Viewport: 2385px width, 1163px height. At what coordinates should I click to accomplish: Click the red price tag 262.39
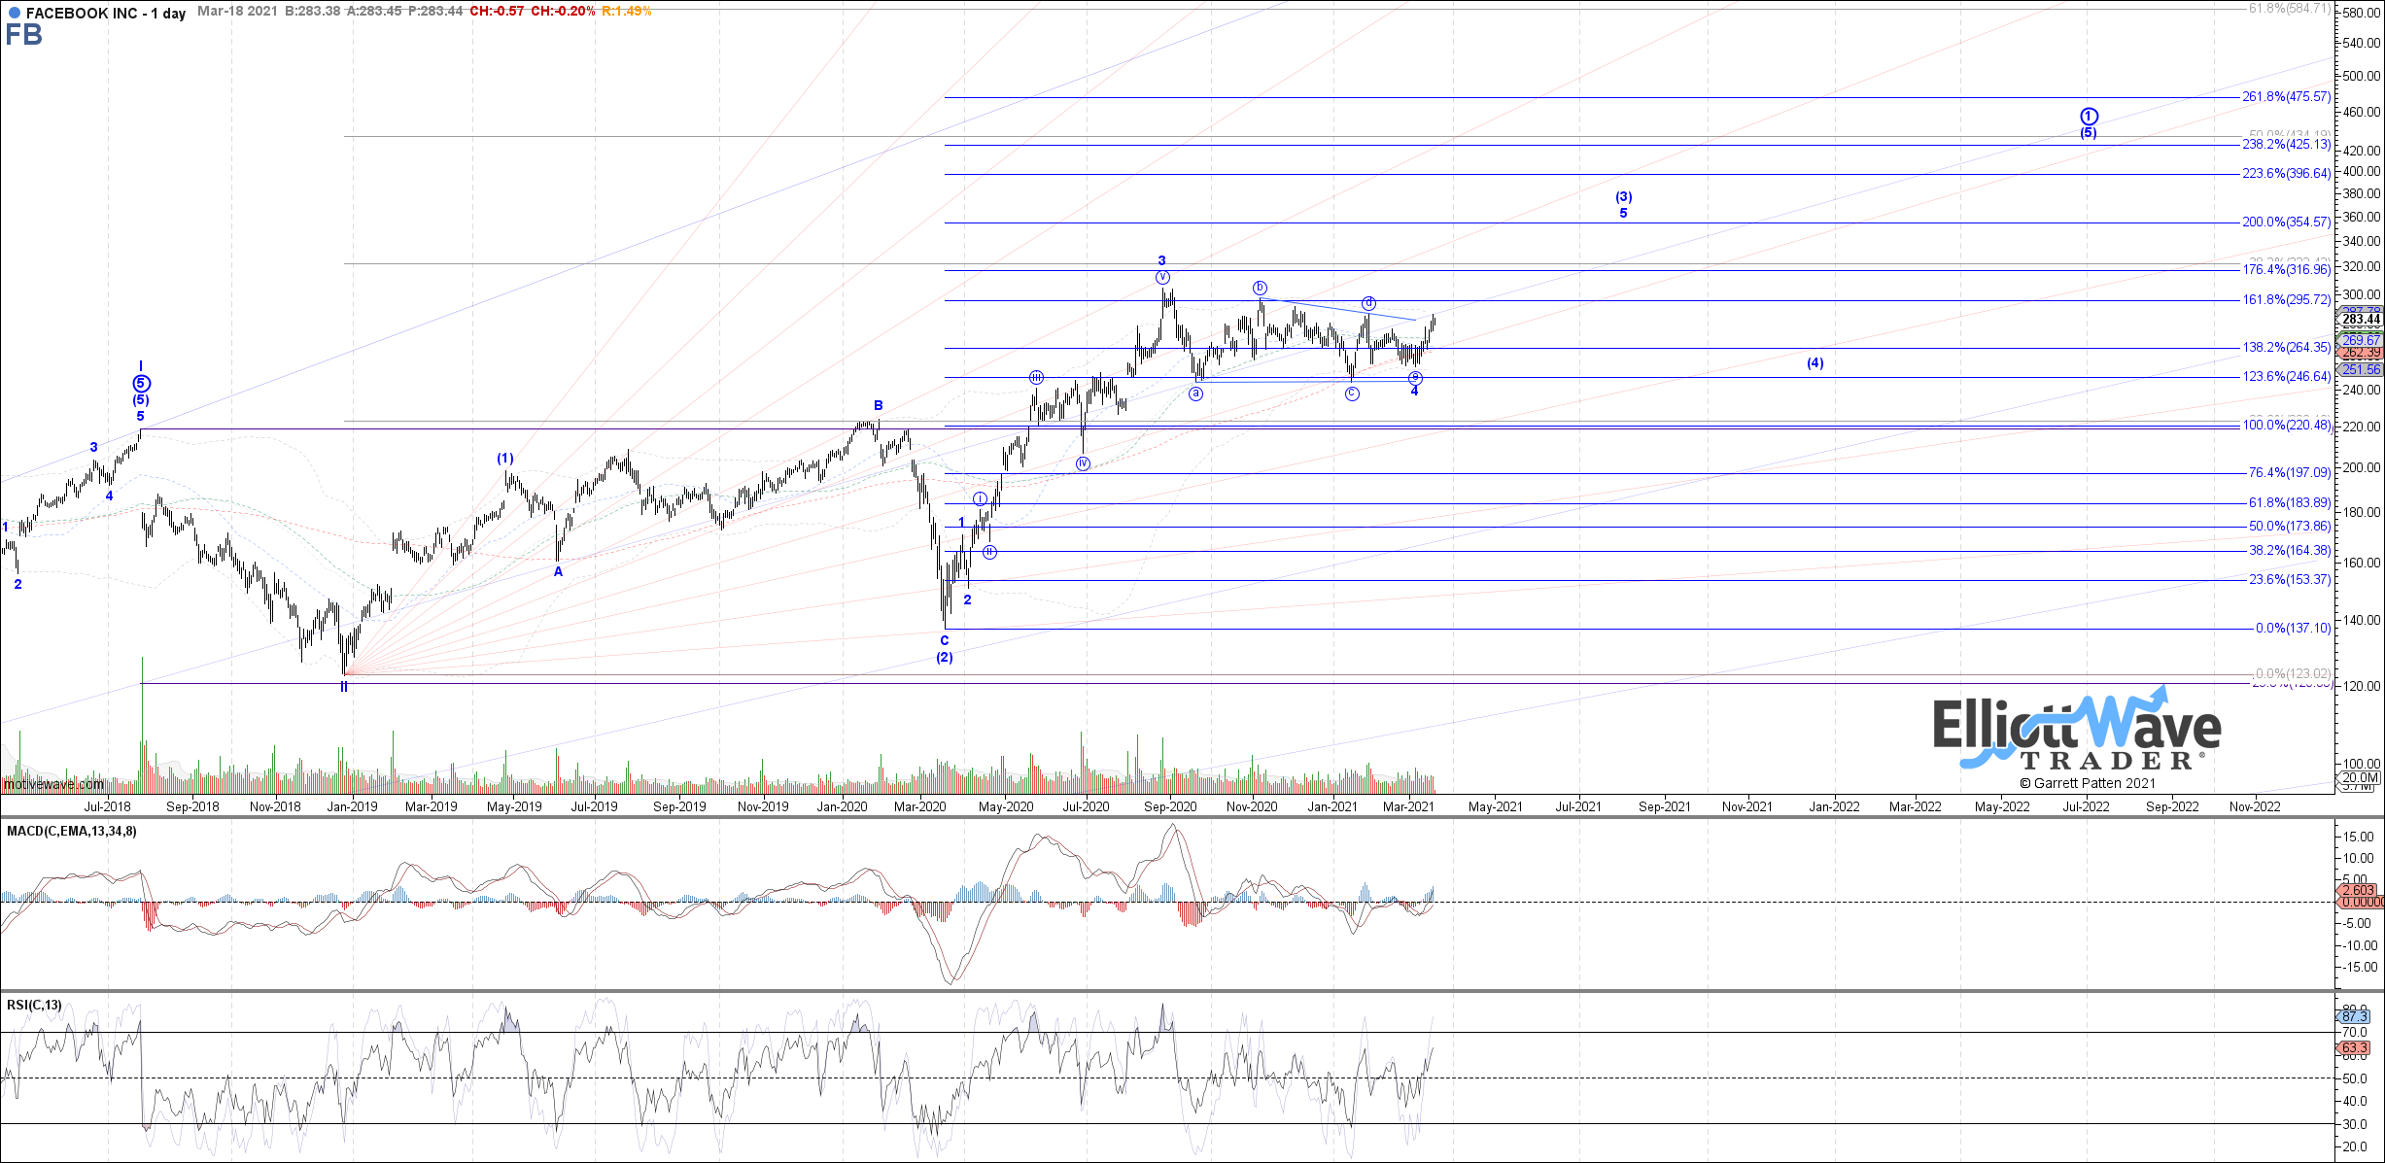click(x=2361, y=353)
